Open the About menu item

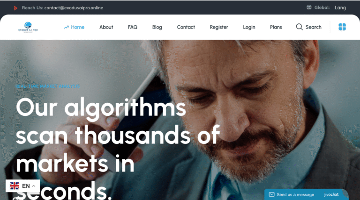[106, 27]
